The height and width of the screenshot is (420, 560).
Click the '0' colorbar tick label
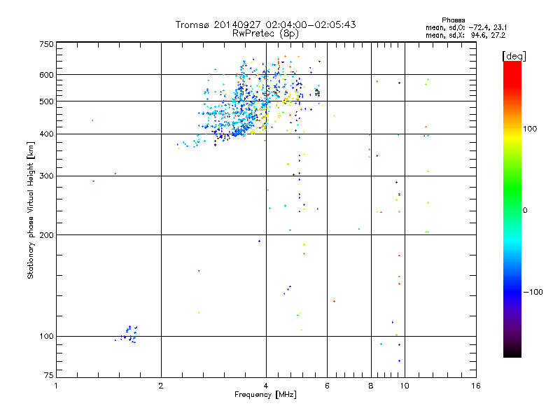[x=525, y=211]
